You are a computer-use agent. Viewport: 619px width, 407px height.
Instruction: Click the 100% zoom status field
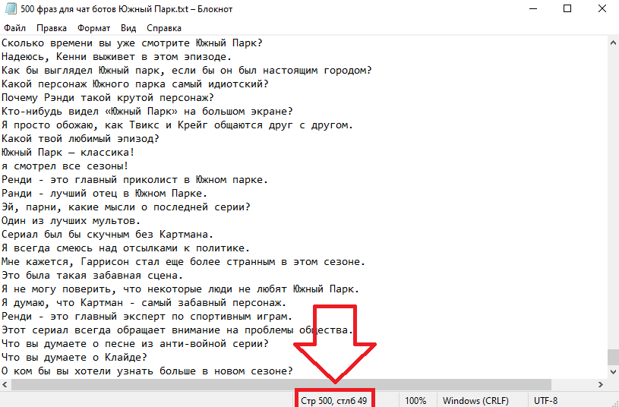[x=415, y=400]
